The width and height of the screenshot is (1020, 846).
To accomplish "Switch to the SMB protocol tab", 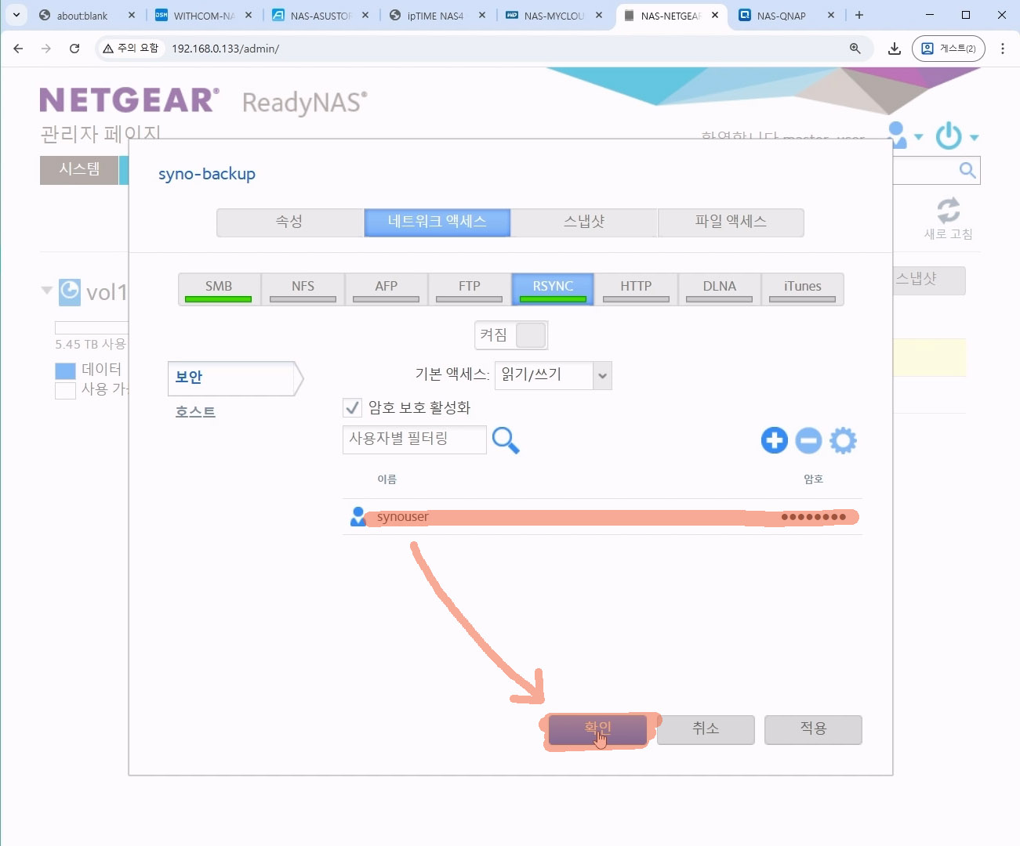I will click(219, 288).
